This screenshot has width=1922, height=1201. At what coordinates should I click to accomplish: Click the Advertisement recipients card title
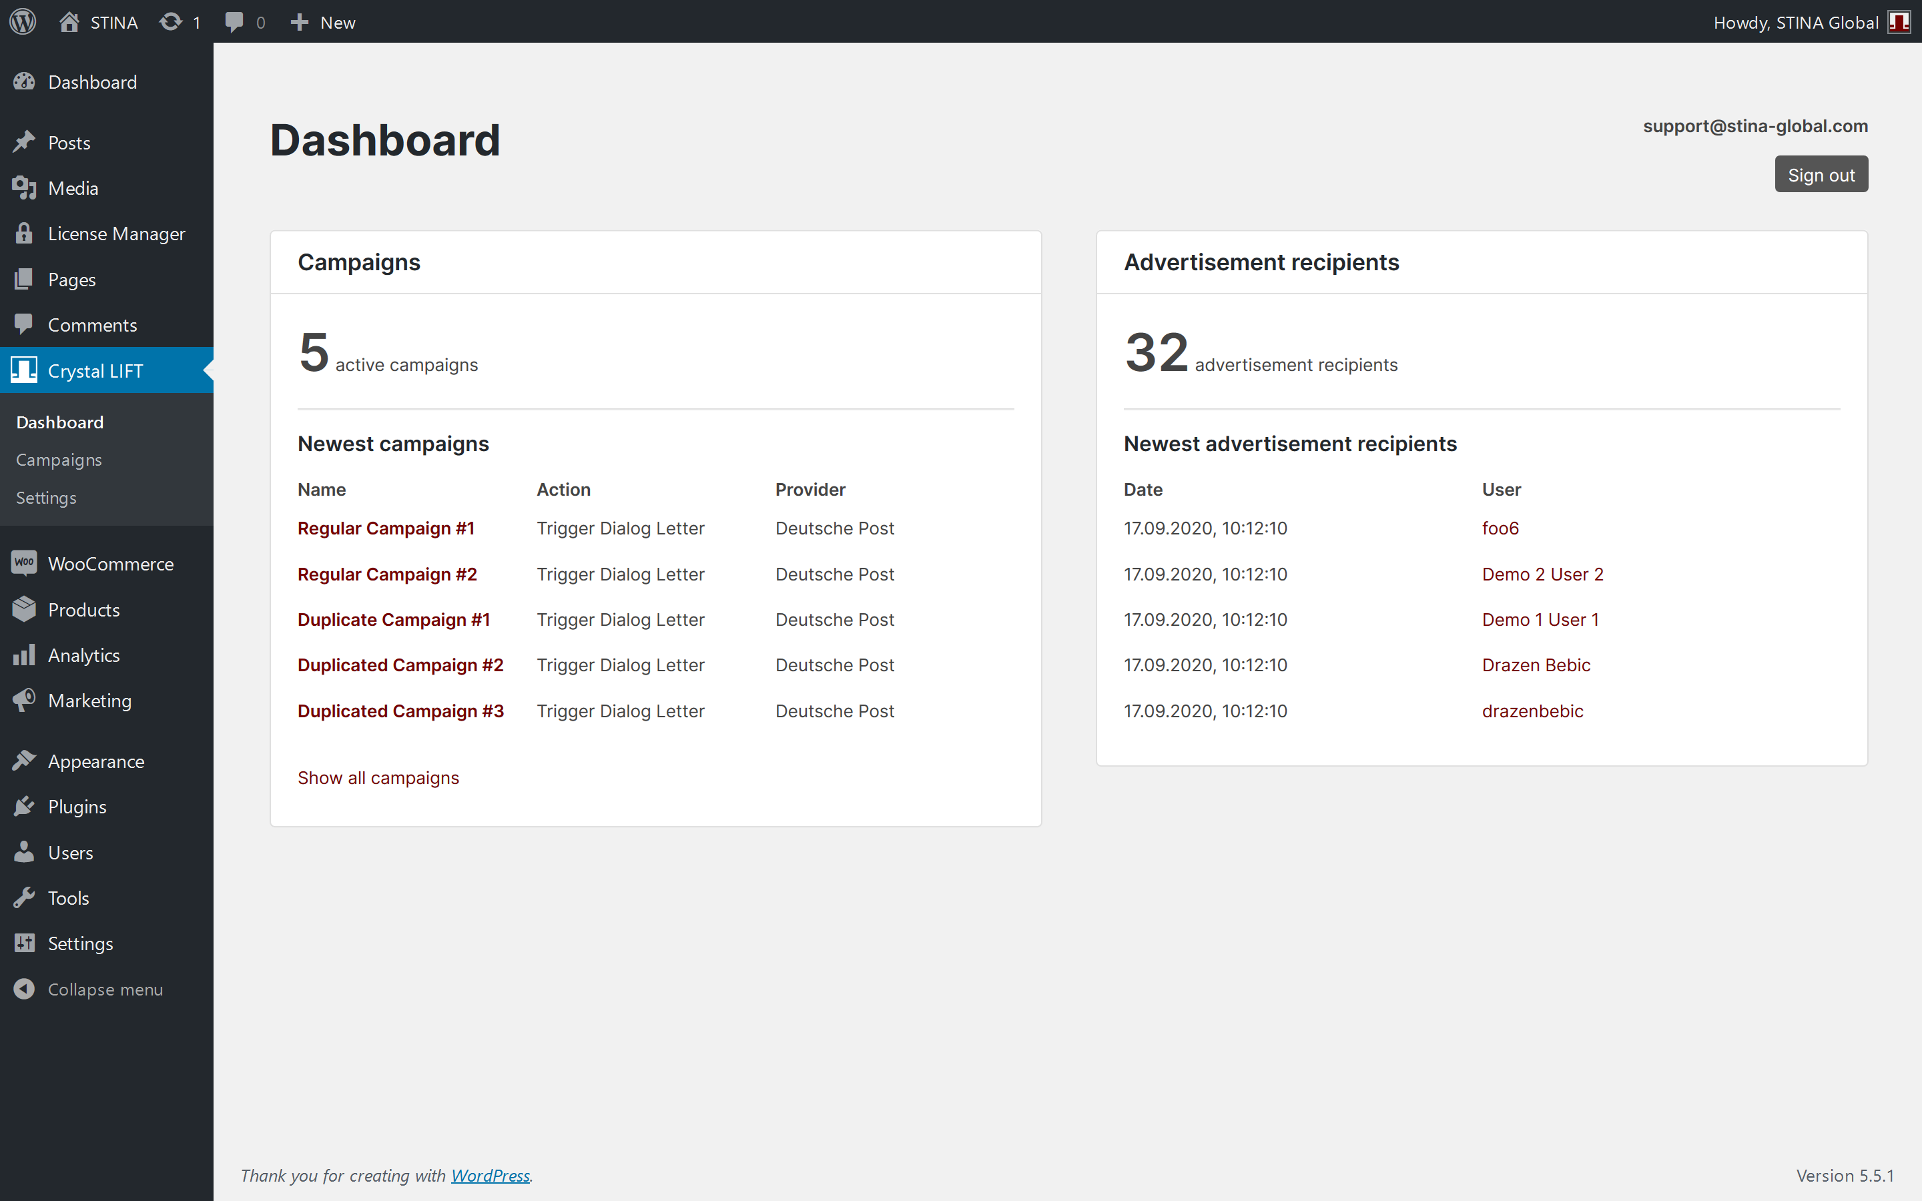click(x=1261, y=262)
